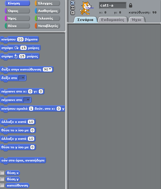Image resolution: width=161 pixels, height=189 pixels.
Task: Open the Τελεστές block category
Action: 47,18
